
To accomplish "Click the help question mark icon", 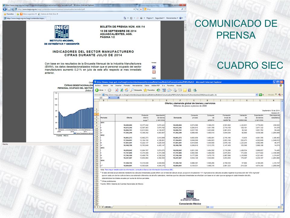I will point(181,18).
